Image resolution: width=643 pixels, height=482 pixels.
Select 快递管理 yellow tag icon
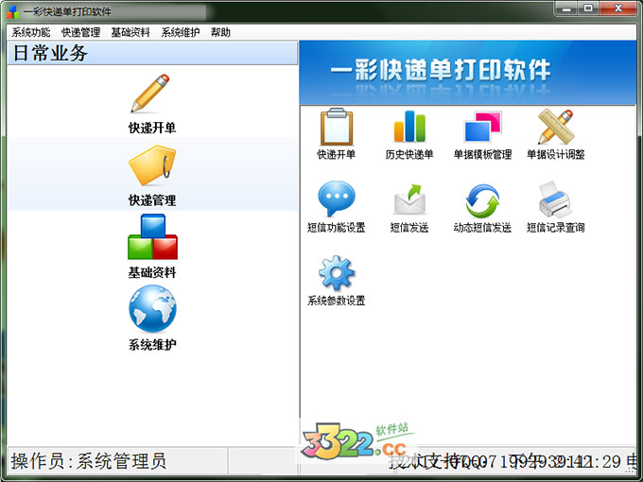click(x=152, y=165)
